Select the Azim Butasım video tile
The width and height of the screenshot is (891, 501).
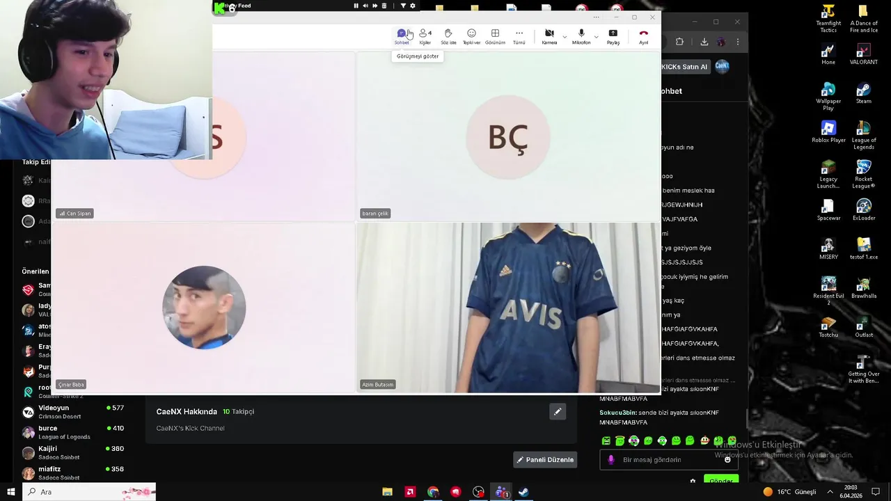[508, 308]
